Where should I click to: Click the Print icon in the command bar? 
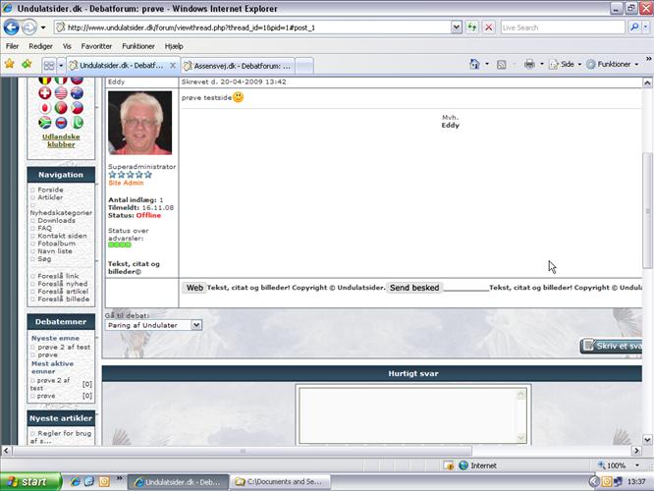point(529,64)
